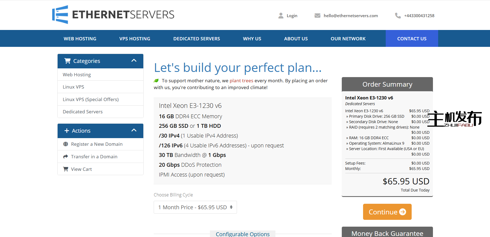Click the +443300431258 phone number
490x237 pixels.
[419, 16]
